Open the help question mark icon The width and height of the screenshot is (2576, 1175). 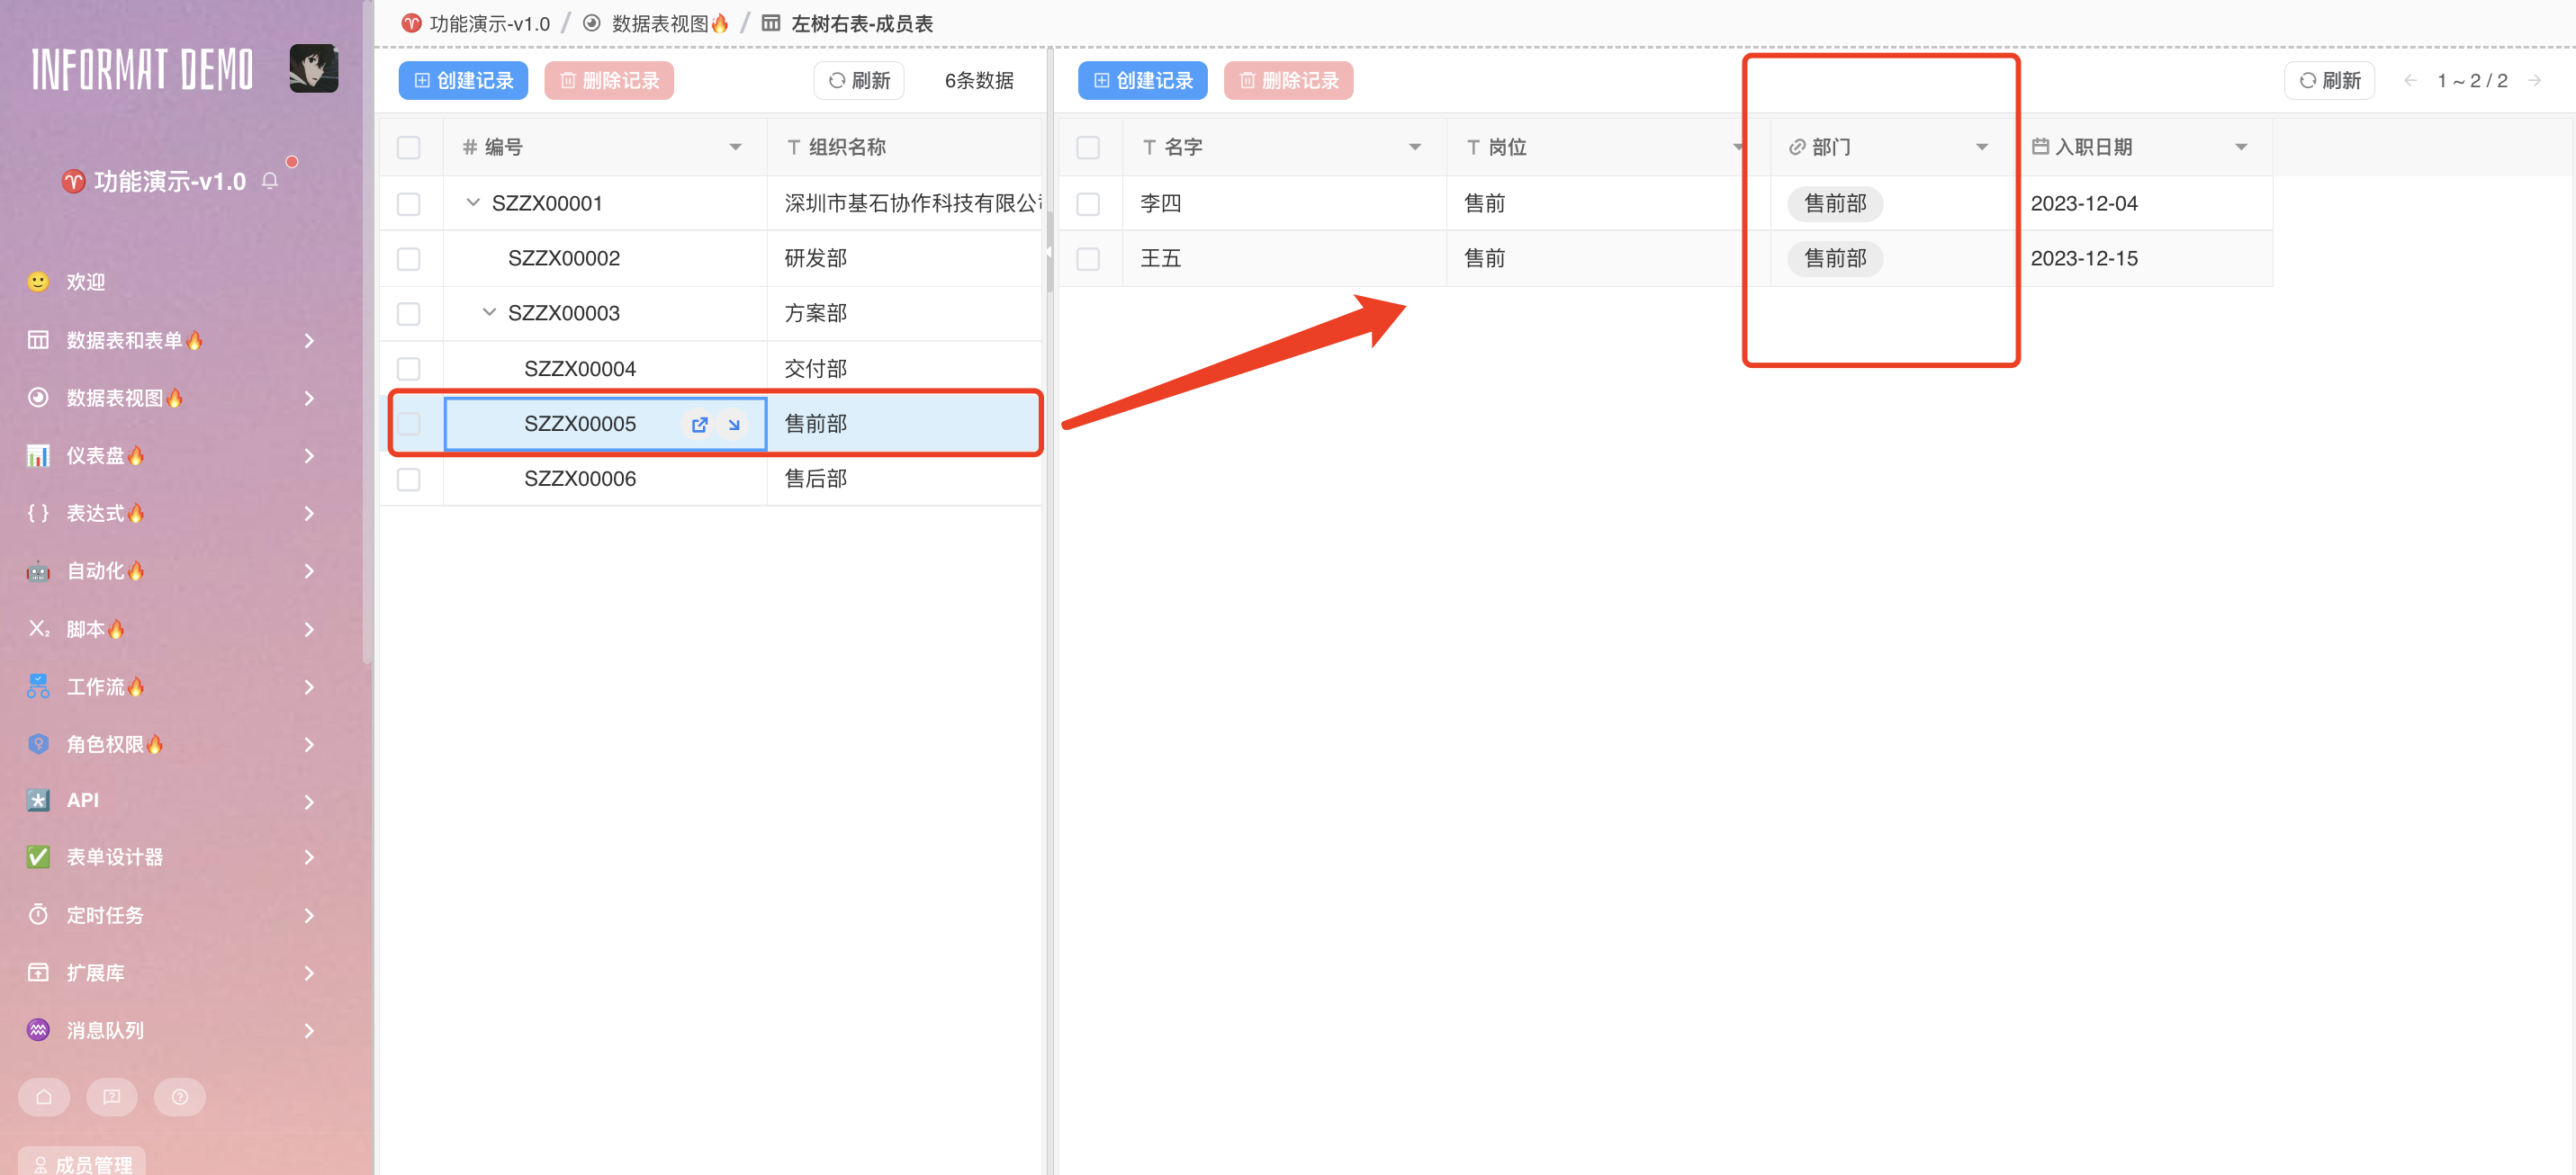[x=180, y=1097]
